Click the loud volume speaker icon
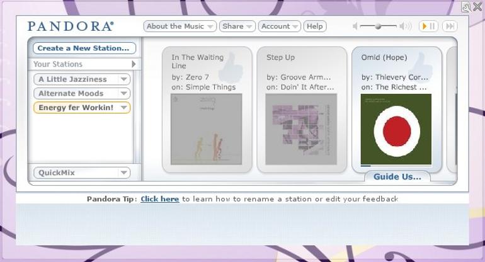This screenshot has height=262, width=485. (405, 26)
